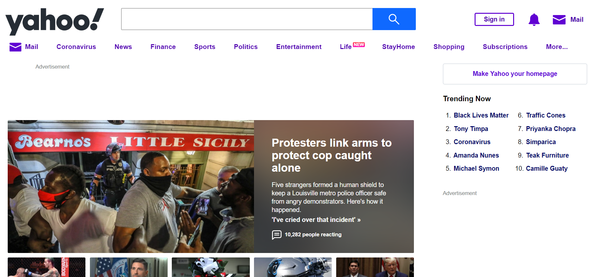Open the Panthers football helmet thumbnail
This screenshot has height=277, width=604.
tap(293, 267)
